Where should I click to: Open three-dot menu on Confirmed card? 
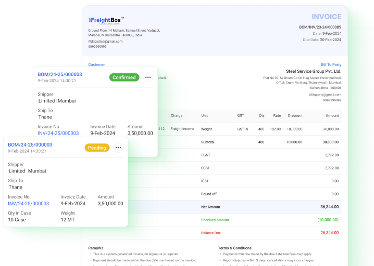(148, 77)
